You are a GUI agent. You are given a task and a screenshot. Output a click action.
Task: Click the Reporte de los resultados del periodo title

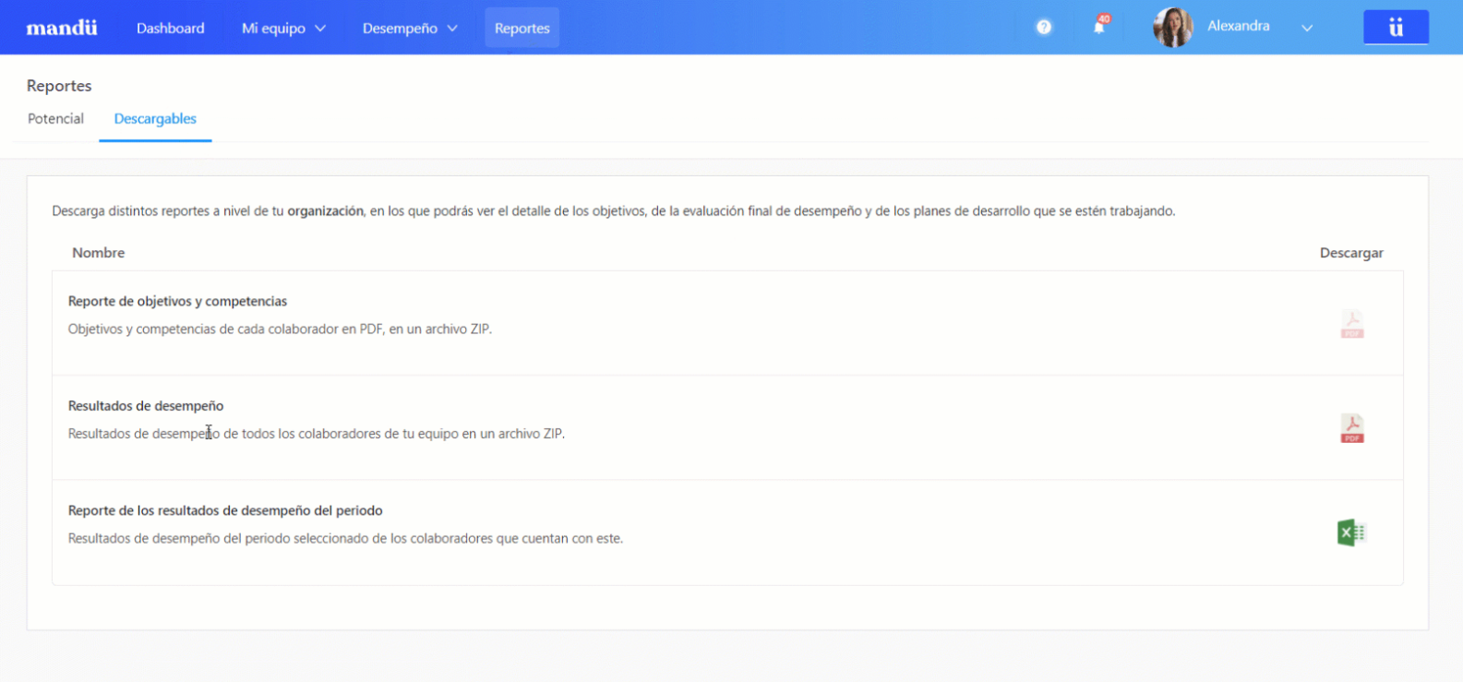click(x=225, y=510)
